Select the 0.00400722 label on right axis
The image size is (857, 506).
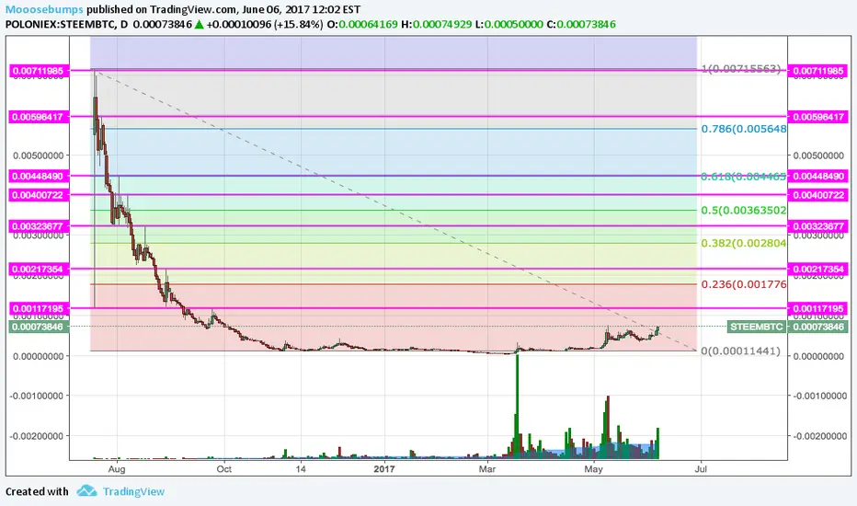click(x=818, y=195)
